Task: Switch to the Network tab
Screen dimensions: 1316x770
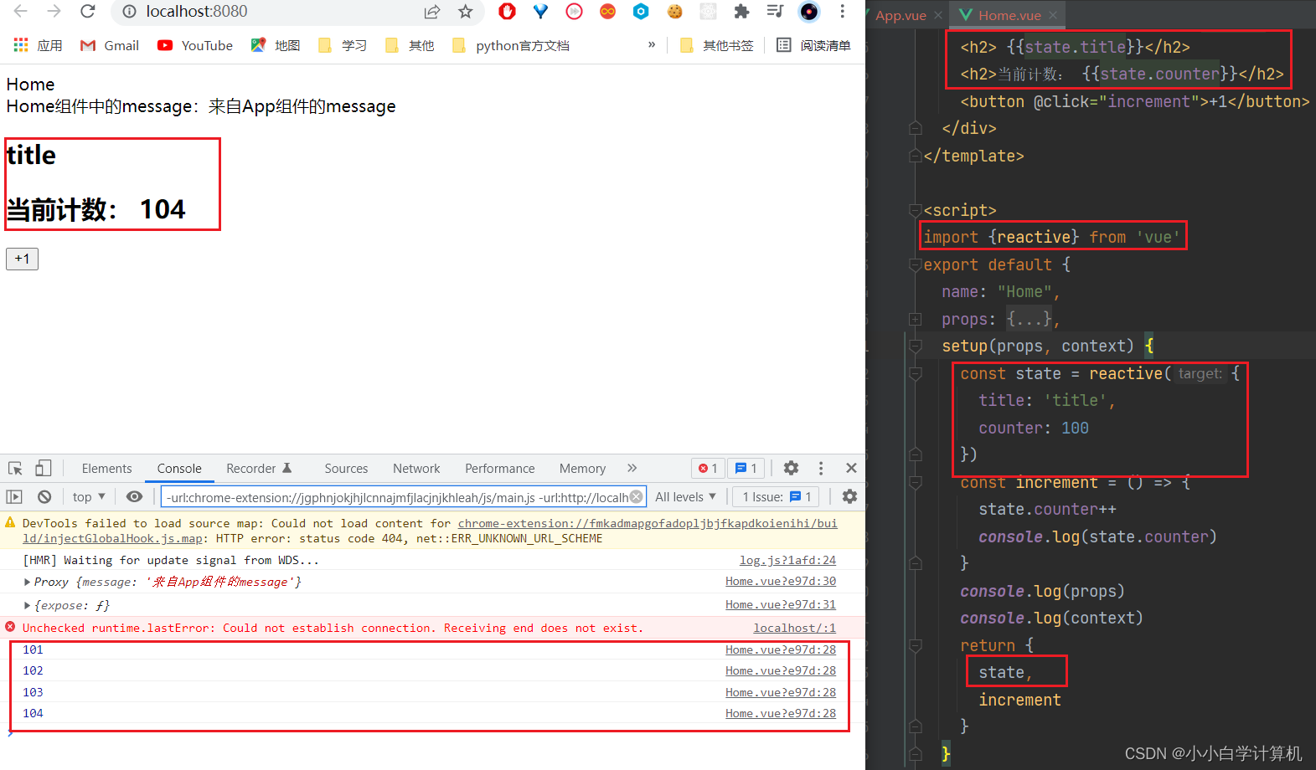Action: click(x=416, y=469)
